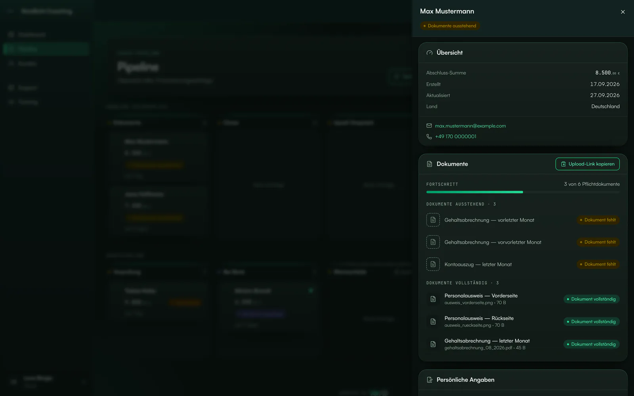
Task: Click file icon for Personalausweis Rückseite
Action: coord(433,322)
